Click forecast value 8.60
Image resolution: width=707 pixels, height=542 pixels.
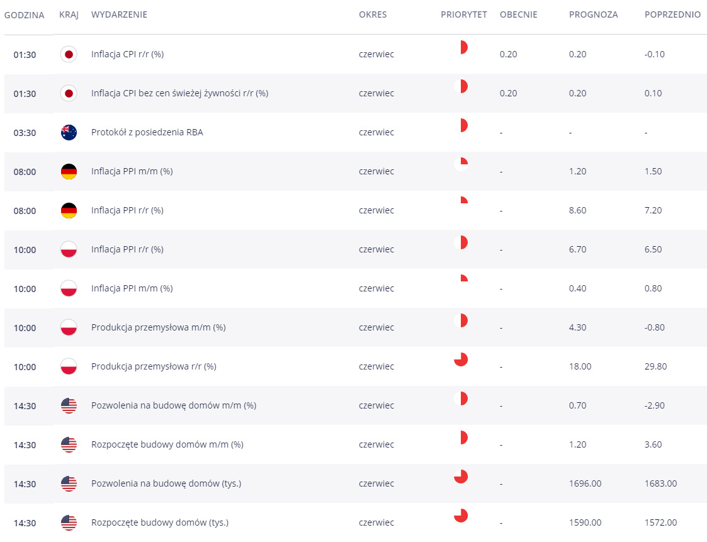(577, 211)
